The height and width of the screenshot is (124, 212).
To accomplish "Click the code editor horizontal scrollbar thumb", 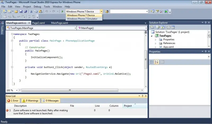I will [70, 90].
